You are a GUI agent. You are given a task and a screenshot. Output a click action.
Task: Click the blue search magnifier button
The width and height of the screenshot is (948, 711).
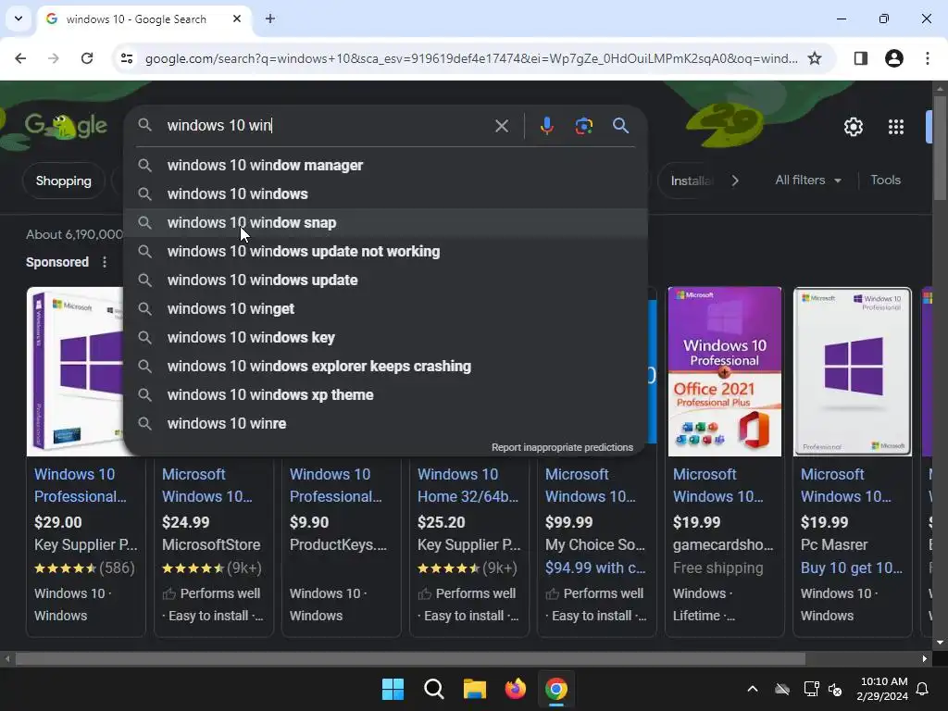(x=620, y=126)
